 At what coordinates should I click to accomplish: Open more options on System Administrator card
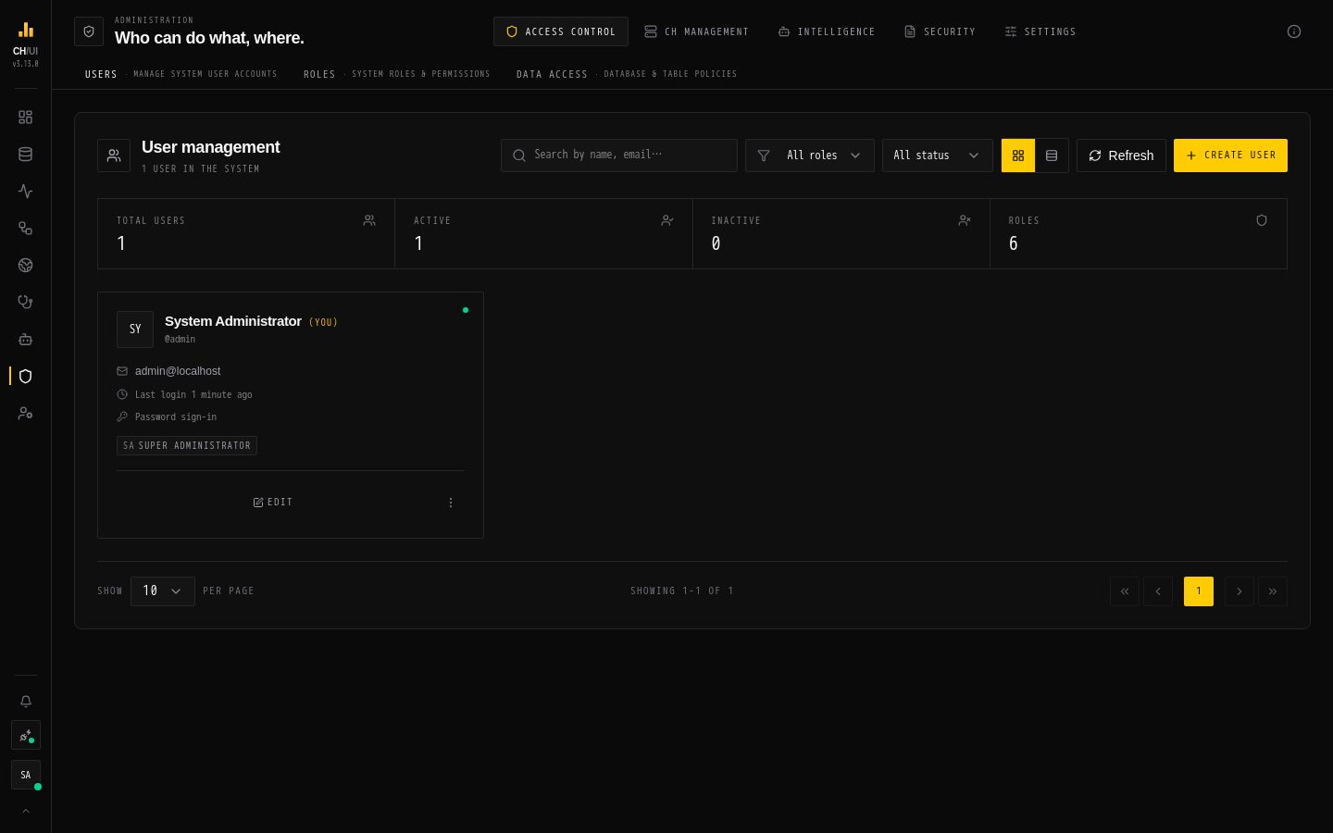tap(451, 503)
